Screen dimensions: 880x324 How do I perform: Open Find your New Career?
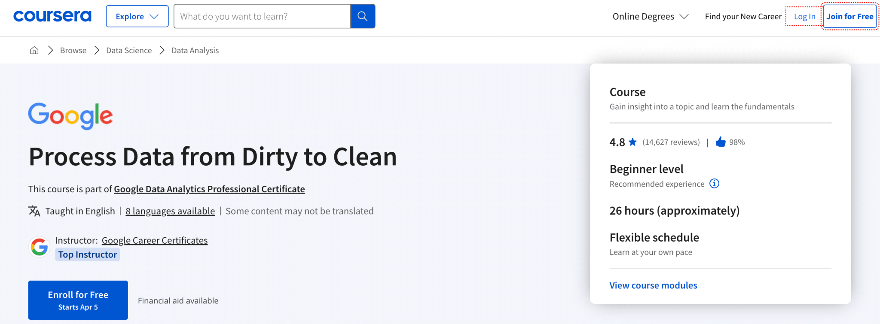tap(743, 16)
